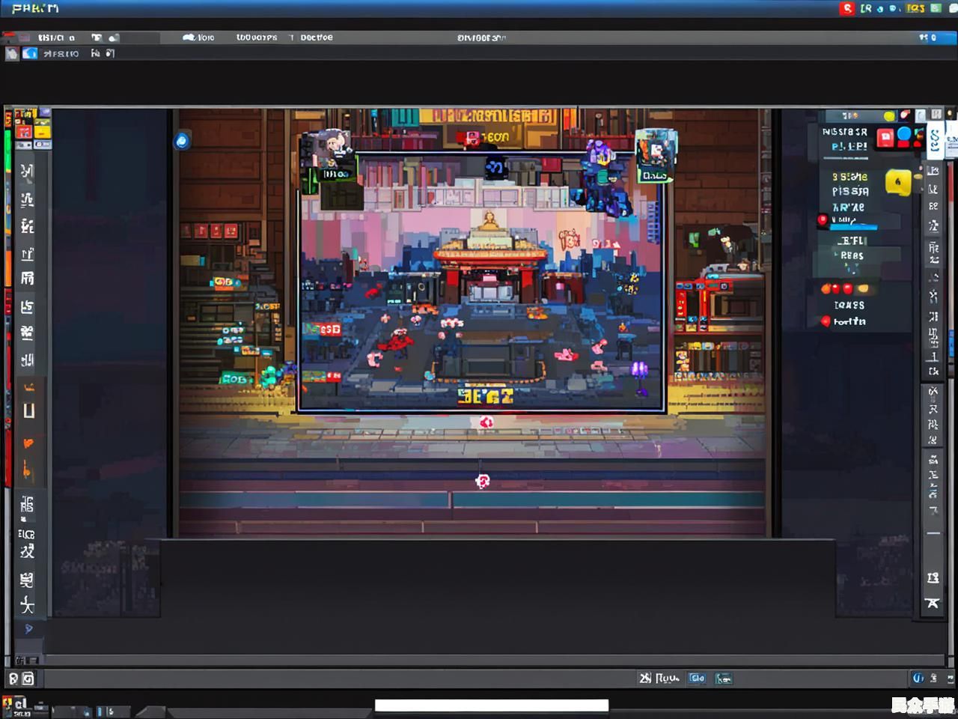Toggle the yellow circle in right panel header

tap(889, 116)
